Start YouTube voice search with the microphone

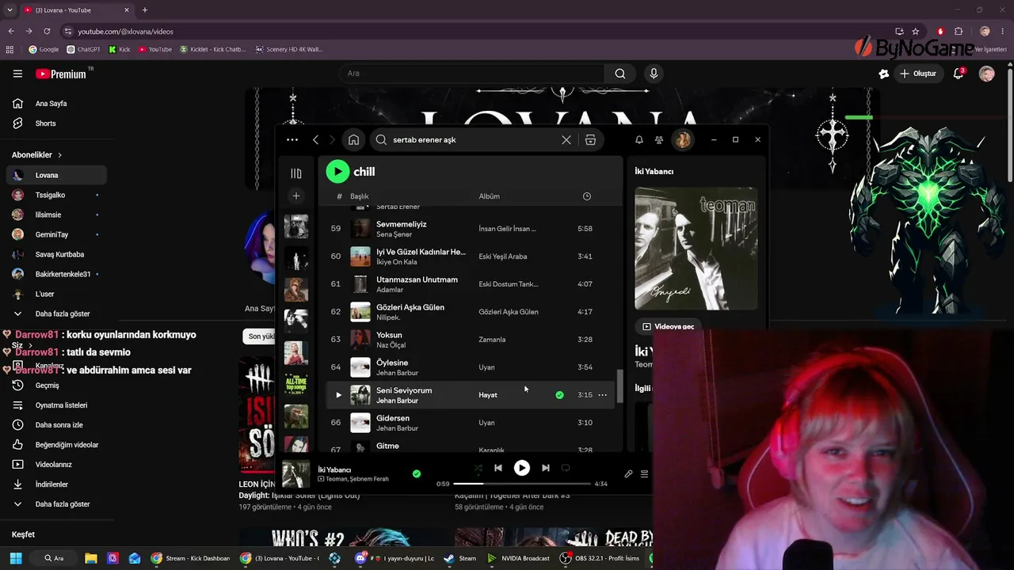(654, 74)
